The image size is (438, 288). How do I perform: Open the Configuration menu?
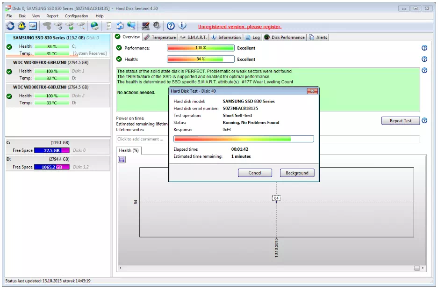tap(76, 16)
